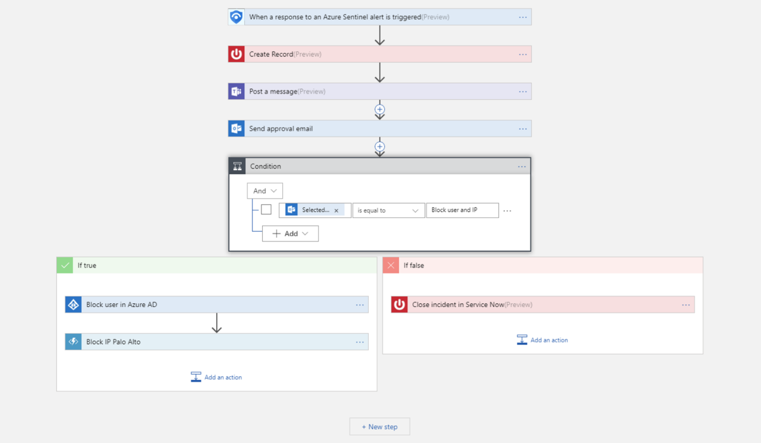761x443 pixels.
Task: Click the Outlook icon on Send approval email
Action: [x=236, y=128]
